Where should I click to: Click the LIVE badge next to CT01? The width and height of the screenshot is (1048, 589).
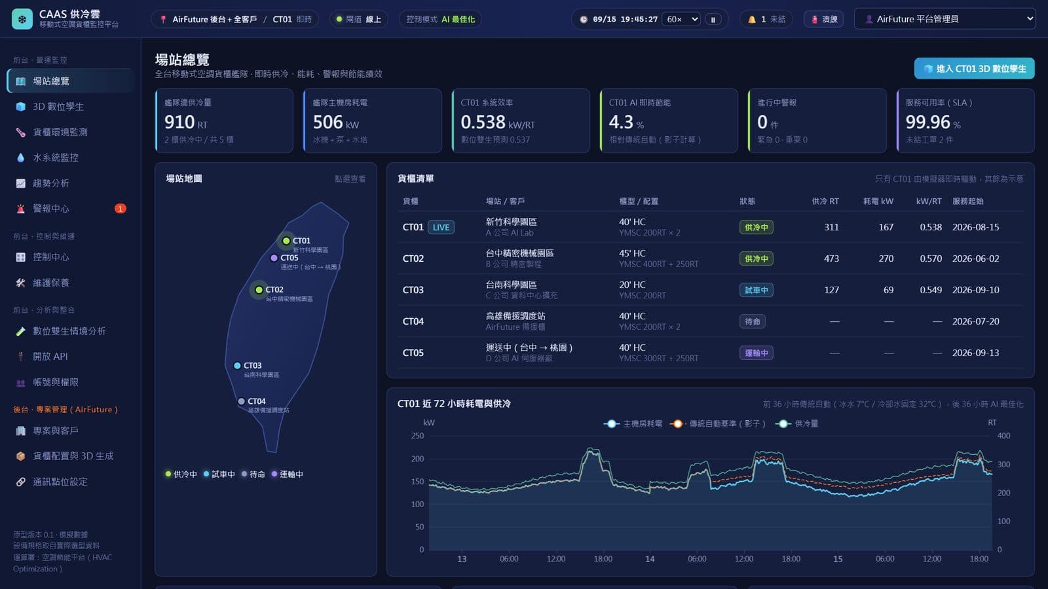441,227
